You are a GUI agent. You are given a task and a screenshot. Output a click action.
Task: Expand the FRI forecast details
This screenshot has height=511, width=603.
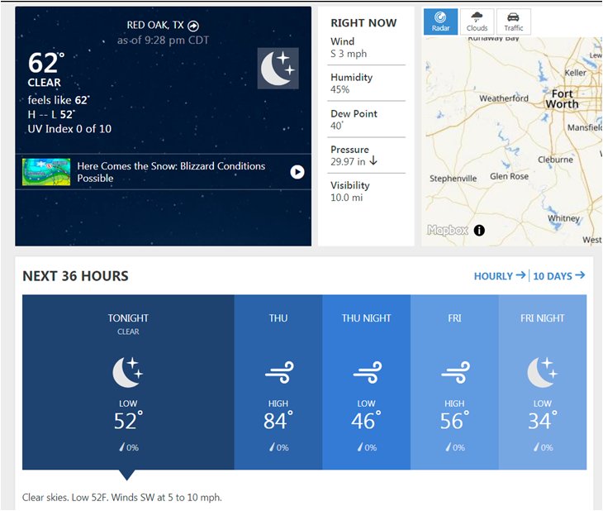click(x=454, y=382)
